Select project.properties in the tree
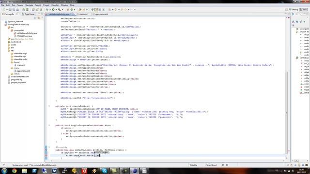The height and width of the screenshot is (174, 310). click(x=18, y=83)
